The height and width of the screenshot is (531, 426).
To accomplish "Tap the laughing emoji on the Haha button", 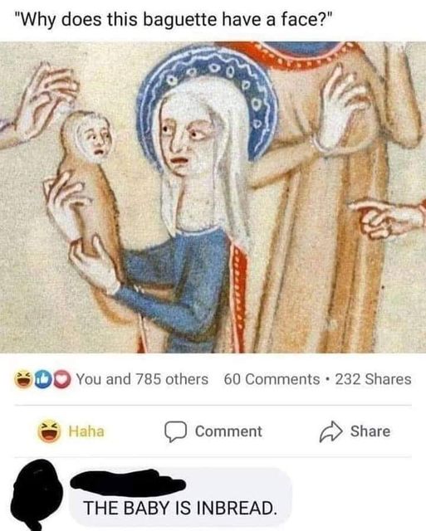I will click(x=49, y=431).
